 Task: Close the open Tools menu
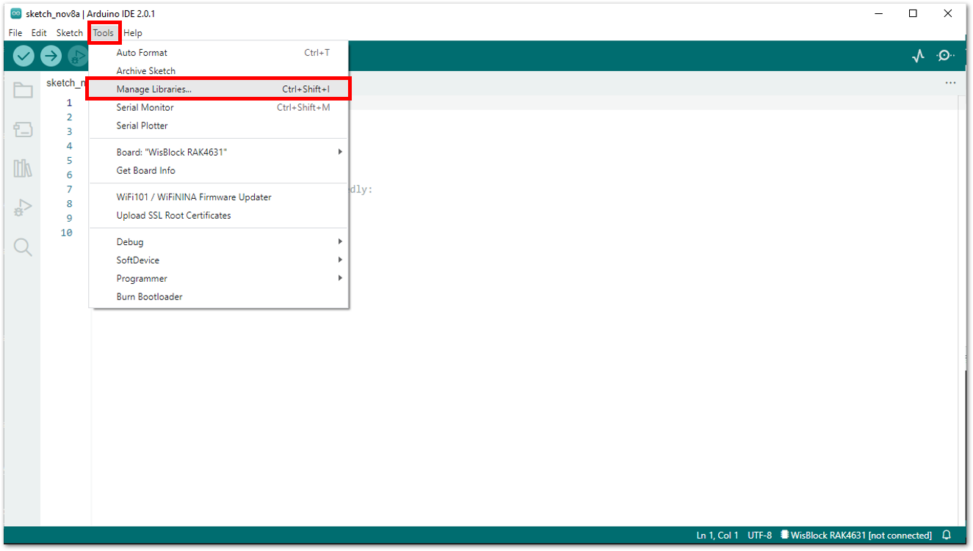[x=104, y=33]
